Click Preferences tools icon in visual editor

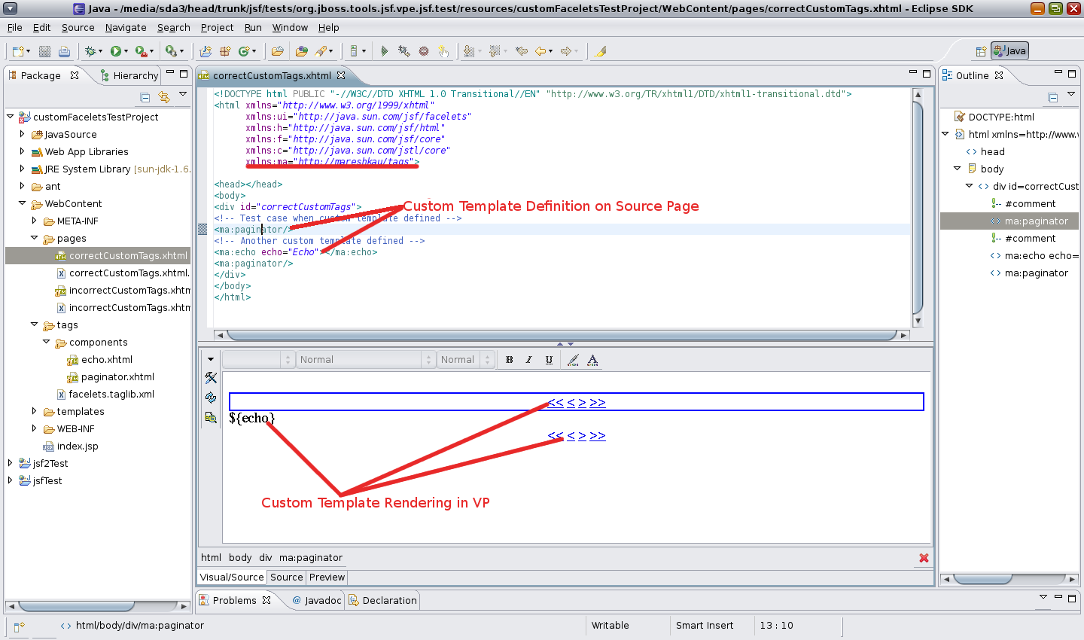[x=211, y=378]
